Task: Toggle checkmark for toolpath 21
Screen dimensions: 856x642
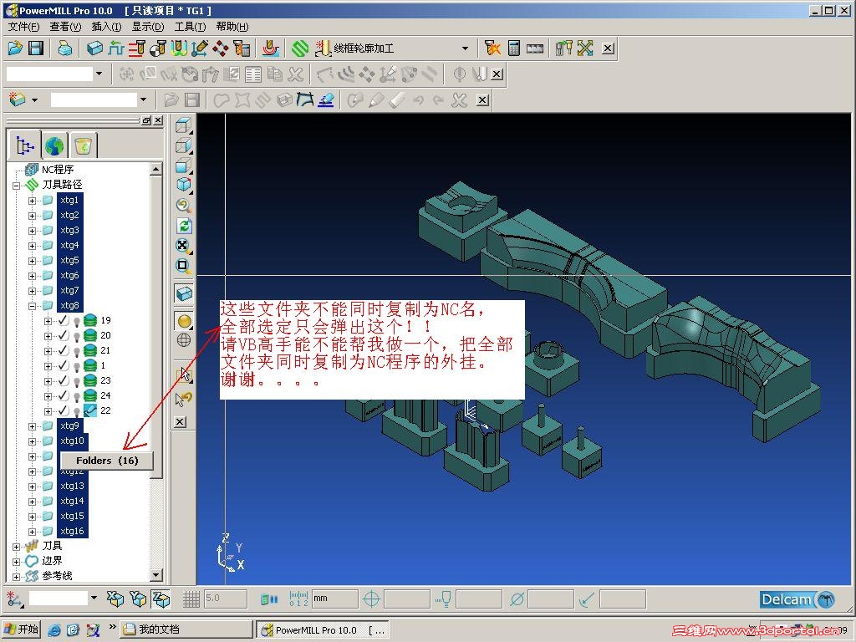Action: (64, 350)
